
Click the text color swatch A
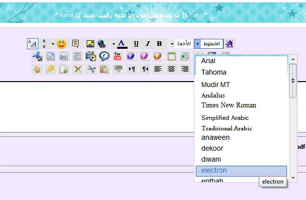click(x=122, y=44)
